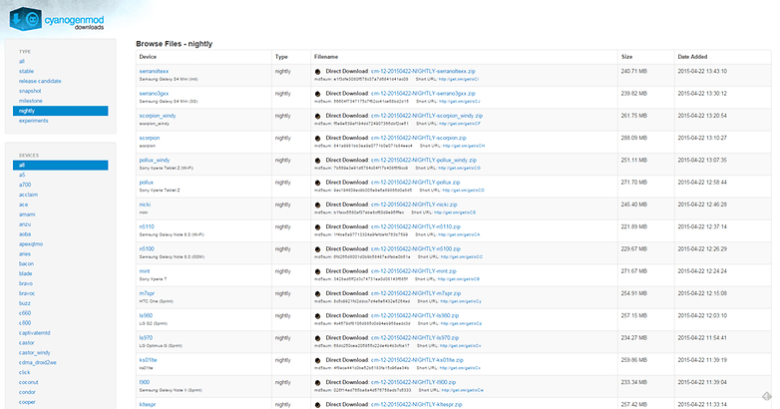Viewport: 780px width, 409px height.
Task: Filter by 'release candidate' type
Action: (40, 81)
